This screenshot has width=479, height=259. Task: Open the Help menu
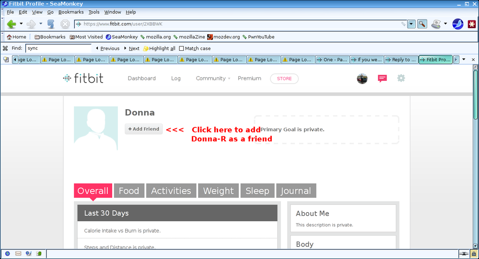131,12
